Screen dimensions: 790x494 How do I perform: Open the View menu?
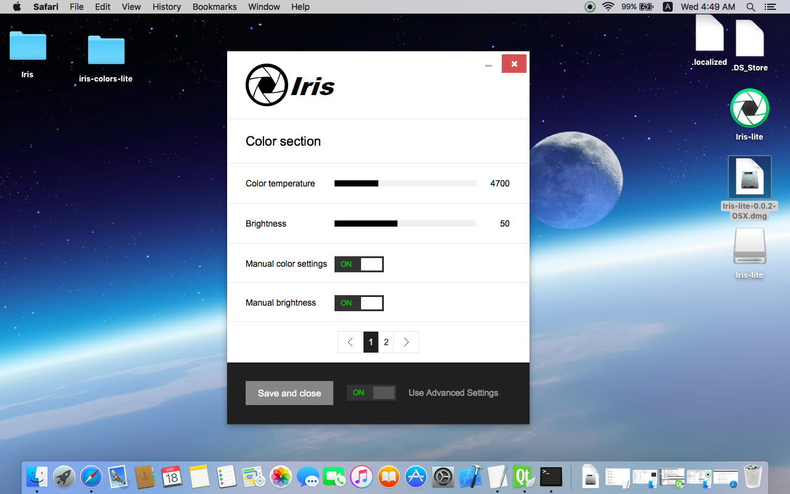131,7
